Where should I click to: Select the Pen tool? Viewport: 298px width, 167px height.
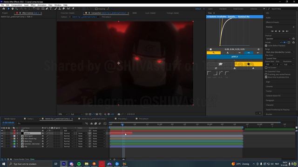click(47, 9)
